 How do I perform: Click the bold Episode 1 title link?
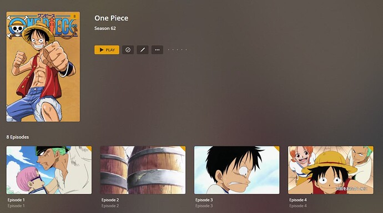tap(16, 200)
